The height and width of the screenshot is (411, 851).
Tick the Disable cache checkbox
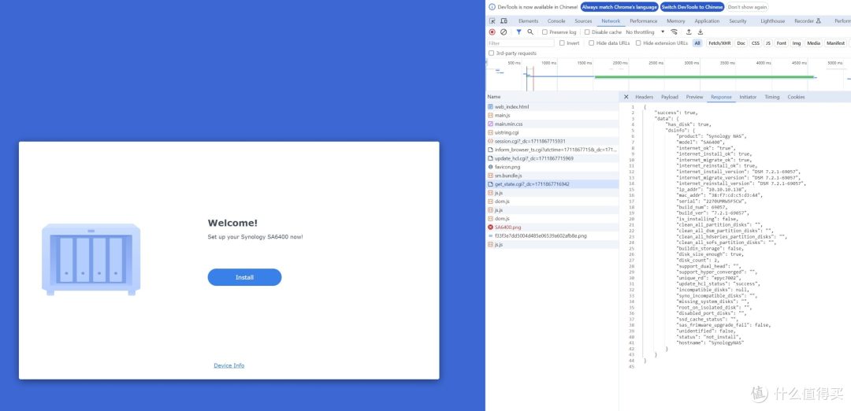coord(587,32)
